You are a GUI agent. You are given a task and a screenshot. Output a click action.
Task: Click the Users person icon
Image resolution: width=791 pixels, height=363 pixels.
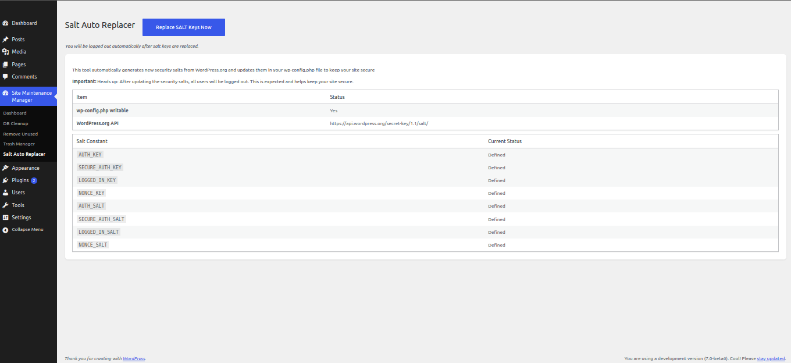click(x=5, y=193)
